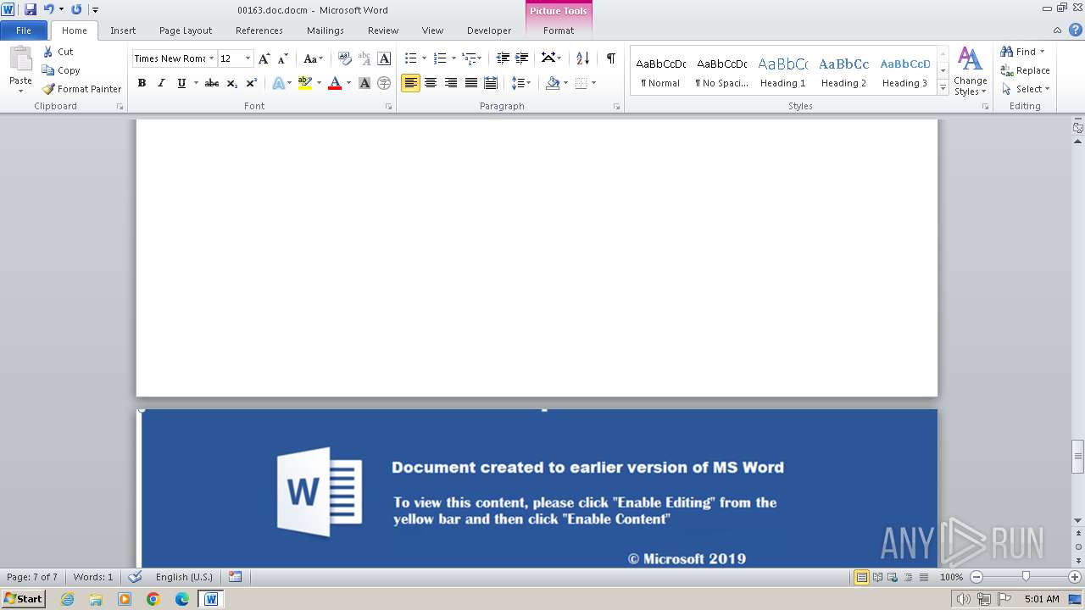Click the Change Styles button

pos(970,71)
